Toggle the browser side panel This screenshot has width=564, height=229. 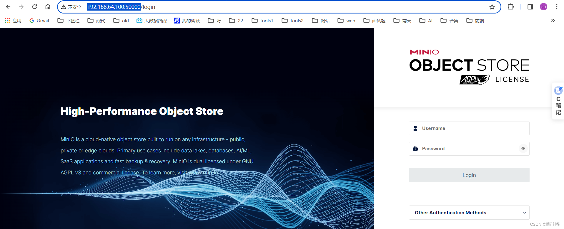point(530,7)
